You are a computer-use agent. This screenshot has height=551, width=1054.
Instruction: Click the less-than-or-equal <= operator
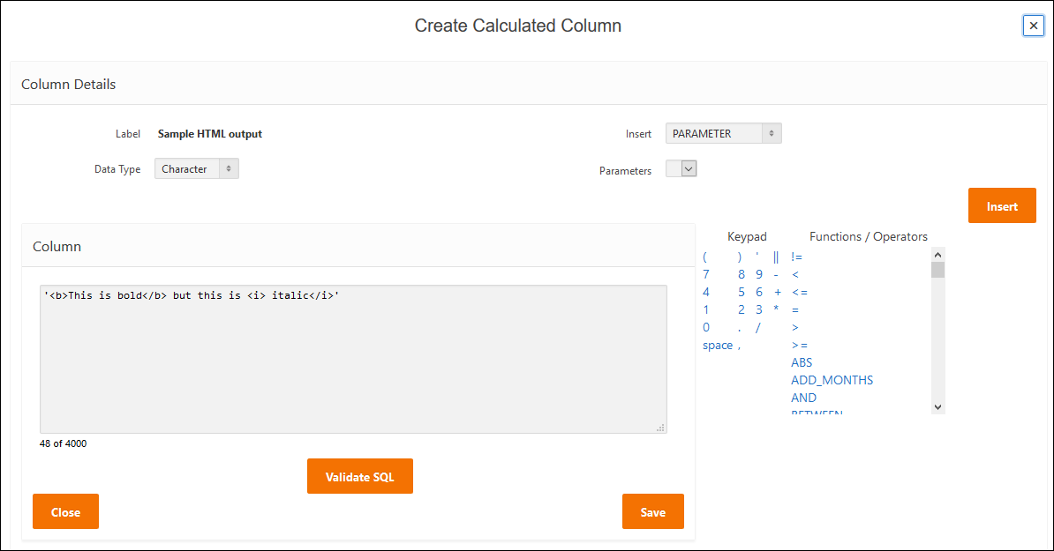point(800,292)
